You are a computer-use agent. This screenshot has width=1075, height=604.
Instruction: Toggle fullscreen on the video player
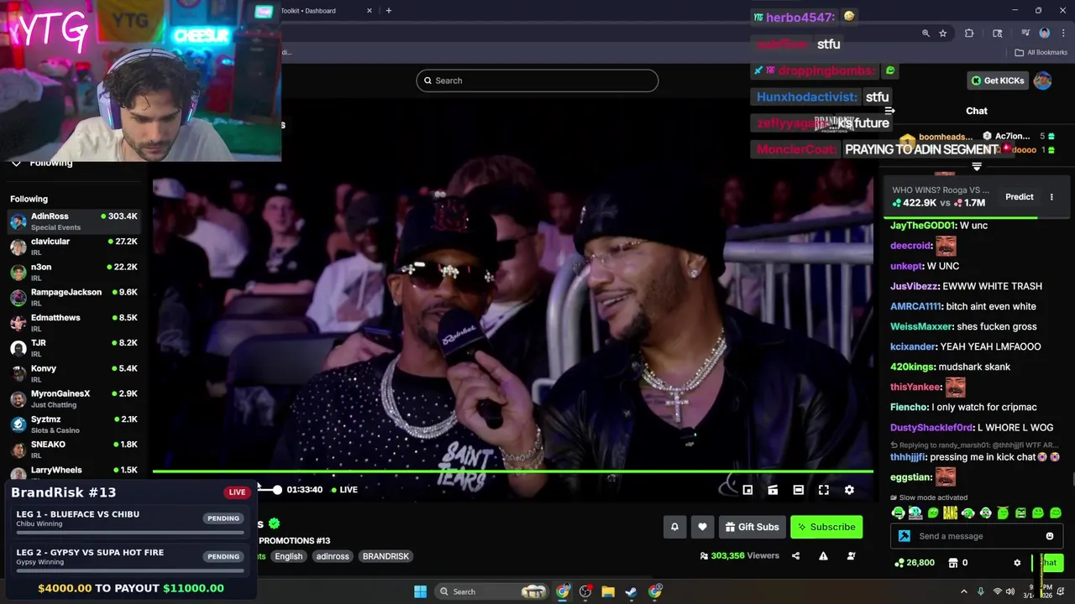click(x=824, y=490)
